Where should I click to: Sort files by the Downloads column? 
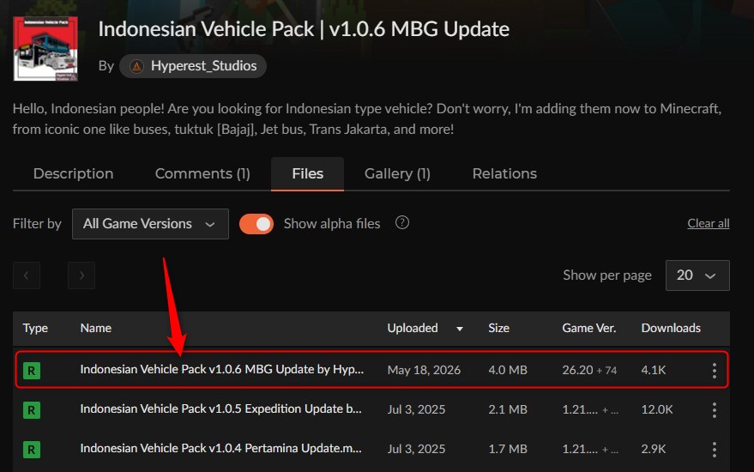pyautogui.click(x=671, y=328)
